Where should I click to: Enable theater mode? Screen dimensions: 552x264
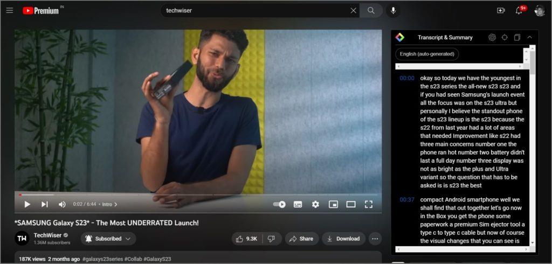[x=351, y=204]
